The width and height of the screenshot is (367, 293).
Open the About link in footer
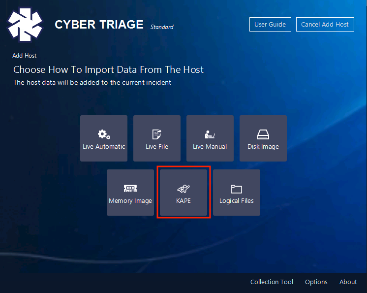tap(348, 282)
